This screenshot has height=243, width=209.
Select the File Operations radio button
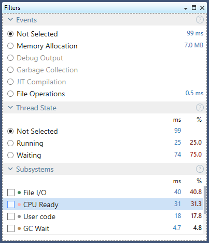pos(10,94)
